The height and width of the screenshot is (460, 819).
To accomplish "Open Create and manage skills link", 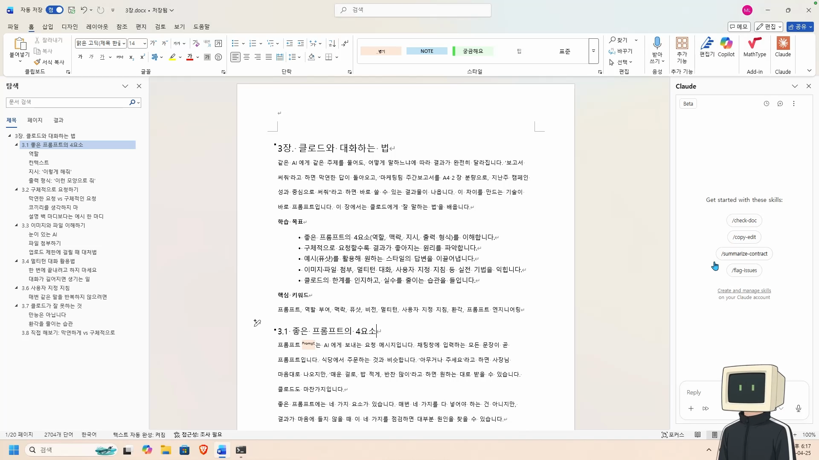I will [744, 290].
